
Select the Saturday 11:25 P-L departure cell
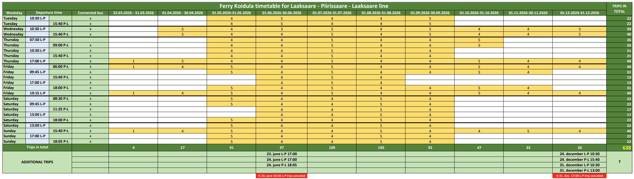point(61,109)
